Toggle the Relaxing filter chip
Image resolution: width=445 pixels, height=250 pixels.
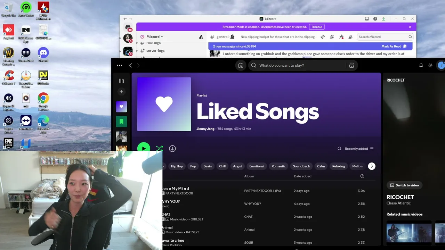coord(339,166)
